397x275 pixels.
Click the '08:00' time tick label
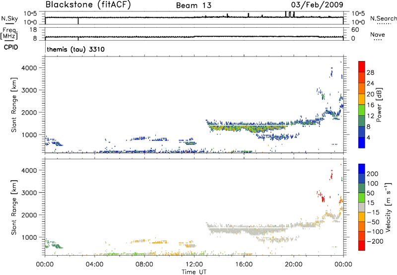(144, 265)
